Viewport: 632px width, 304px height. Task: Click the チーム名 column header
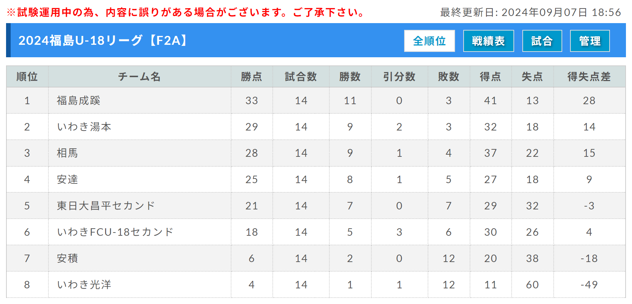[140, 76]
